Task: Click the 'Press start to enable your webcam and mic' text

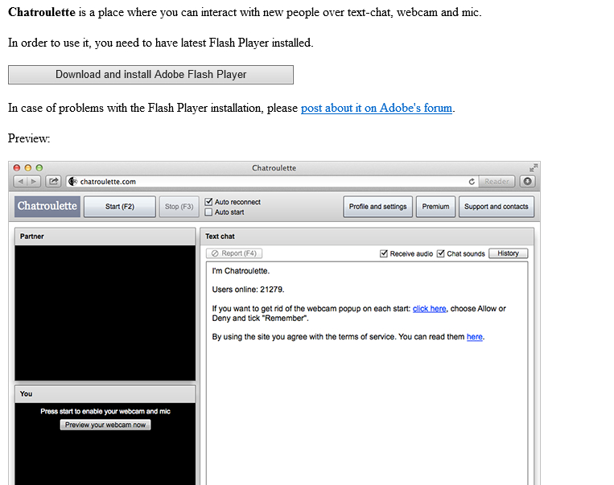Action: [x=105, y=412]
